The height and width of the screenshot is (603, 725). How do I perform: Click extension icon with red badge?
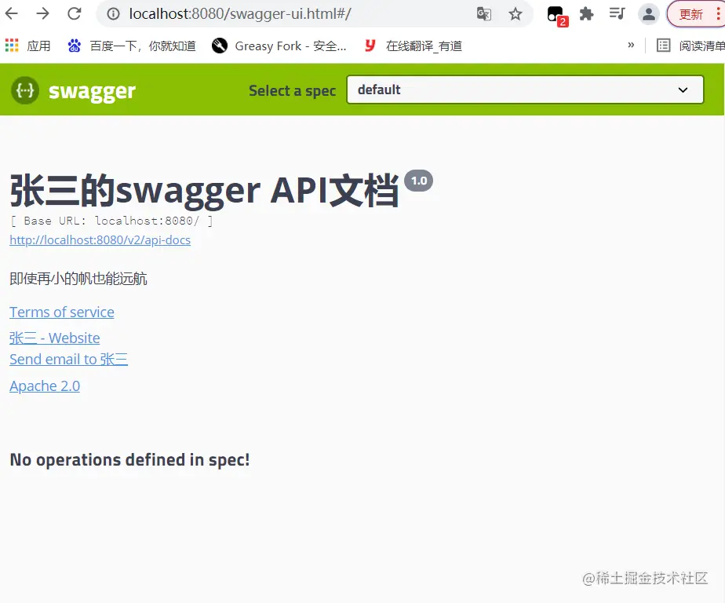click(557, 16)
